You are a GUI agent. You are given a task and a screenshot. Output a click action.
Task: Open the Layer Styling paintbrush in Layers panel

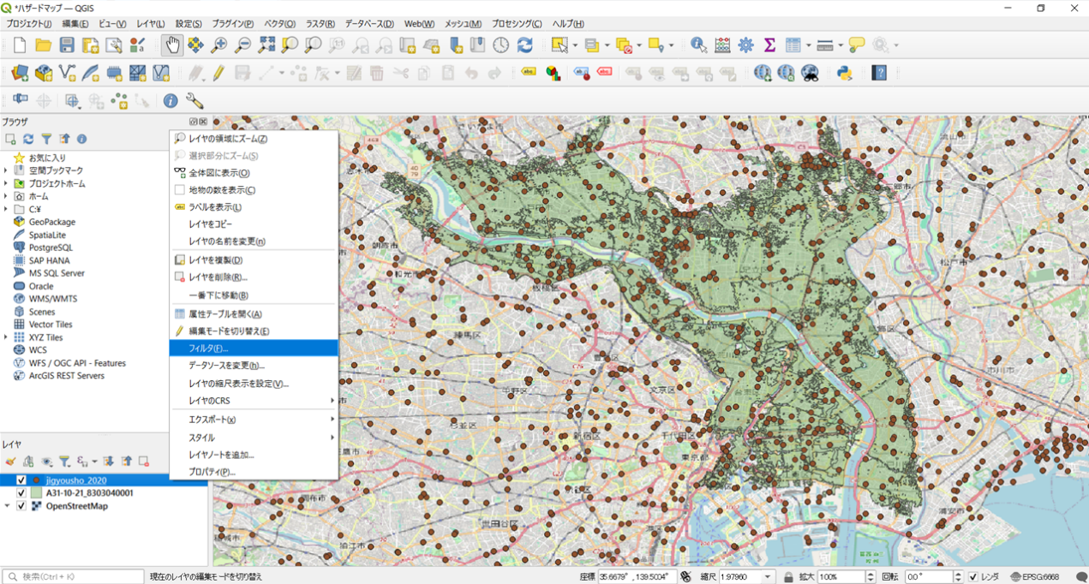point(10,462)
